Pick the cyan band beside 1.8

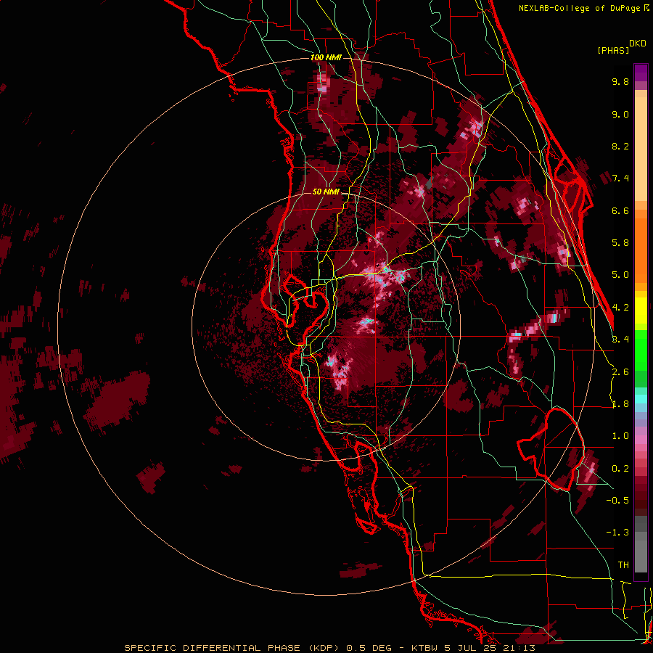click(x=641, y=398)
